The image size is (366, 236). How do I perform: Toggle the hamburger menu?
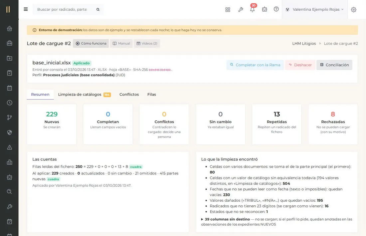tap(26, 9)
